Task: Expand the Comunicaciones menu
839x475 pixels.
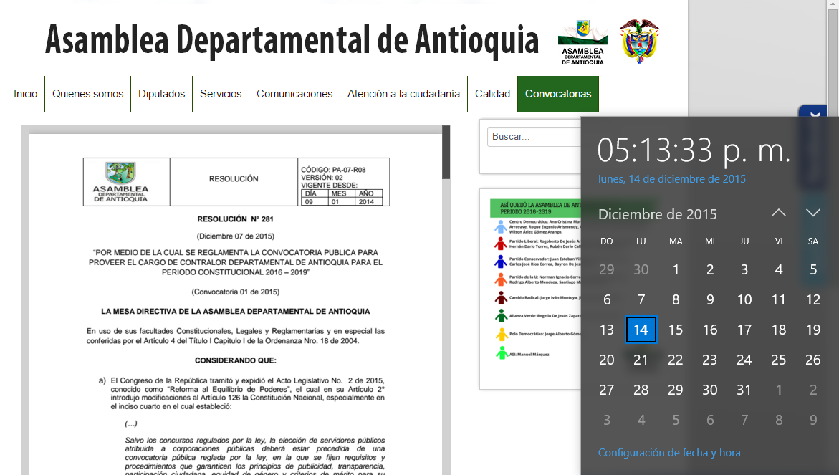Action: point(294,94)
